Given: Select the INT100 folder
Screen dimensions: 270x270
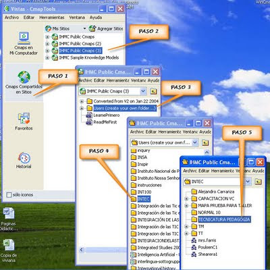Looking at the screenshot, I should [x=144, y=192].
